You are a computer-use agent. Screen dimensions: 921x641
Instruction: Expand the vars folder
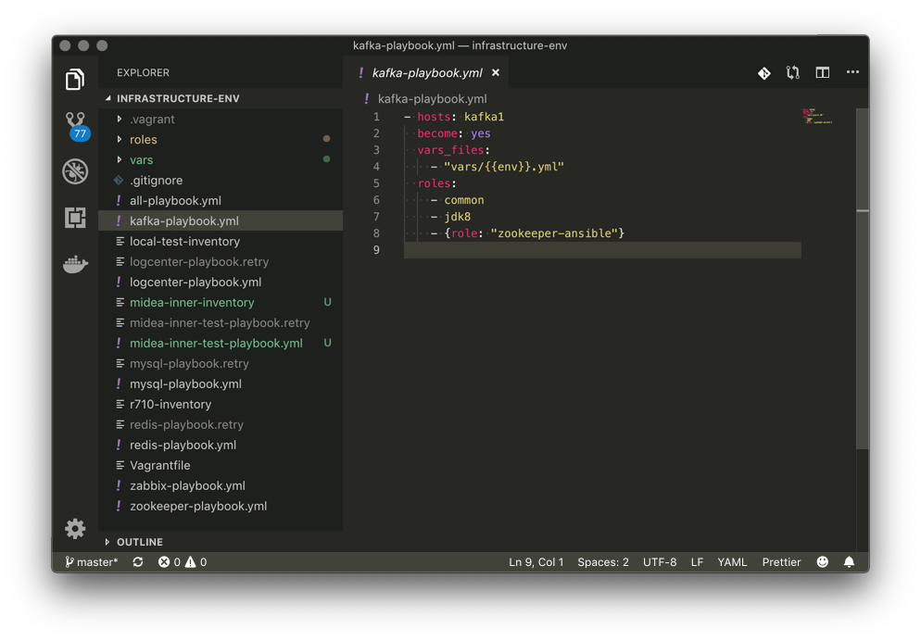coord(141,160)
